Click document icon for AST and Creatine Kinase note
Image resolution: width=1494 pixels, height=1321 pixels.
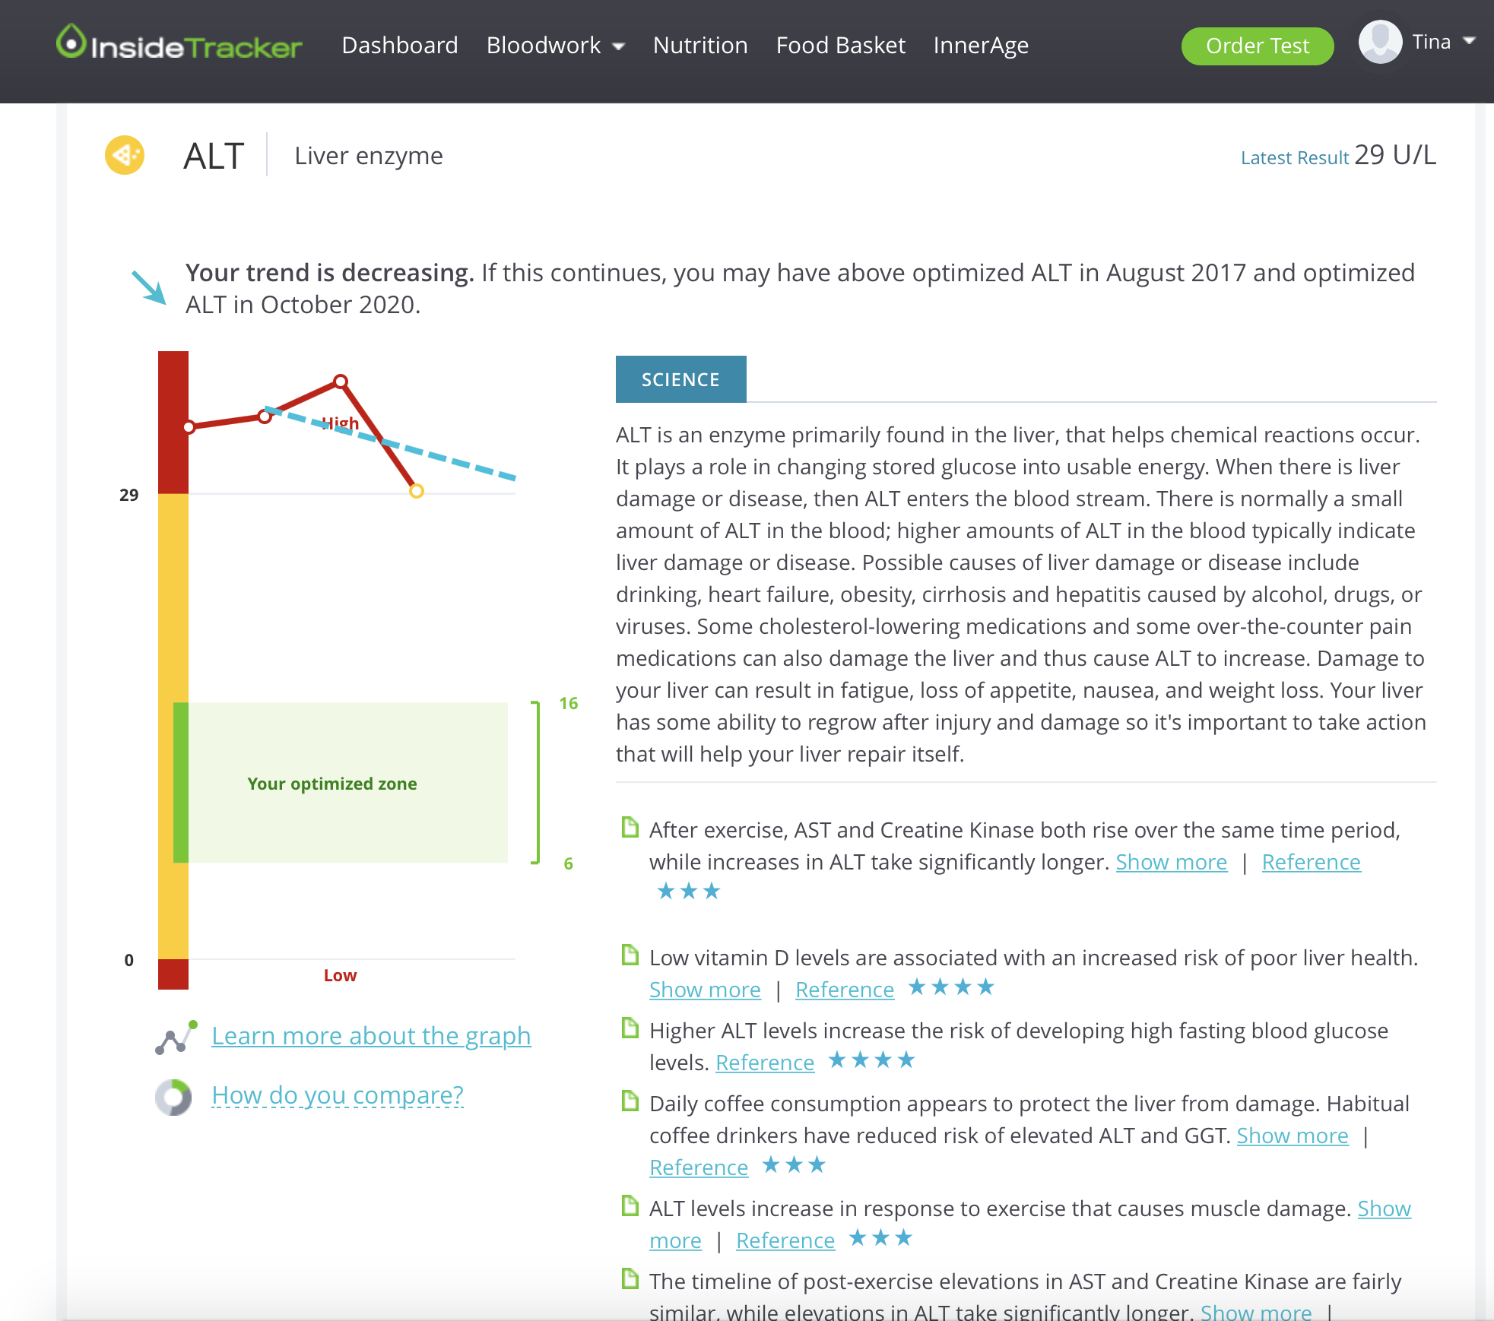coord(630,827)
